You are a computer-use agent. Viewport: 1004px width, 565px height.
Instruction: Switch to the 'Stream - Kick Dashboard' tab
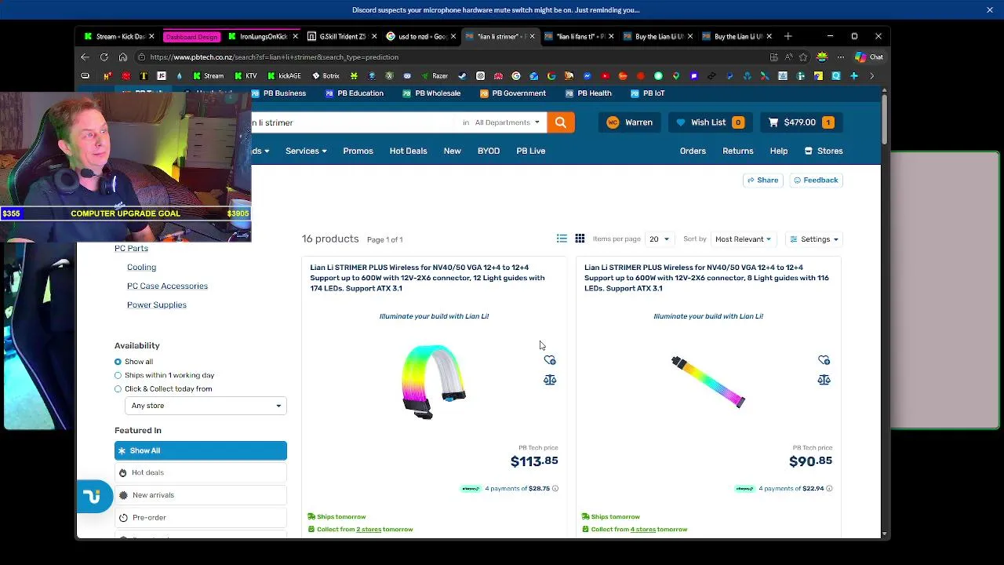[x=119, y=36]
